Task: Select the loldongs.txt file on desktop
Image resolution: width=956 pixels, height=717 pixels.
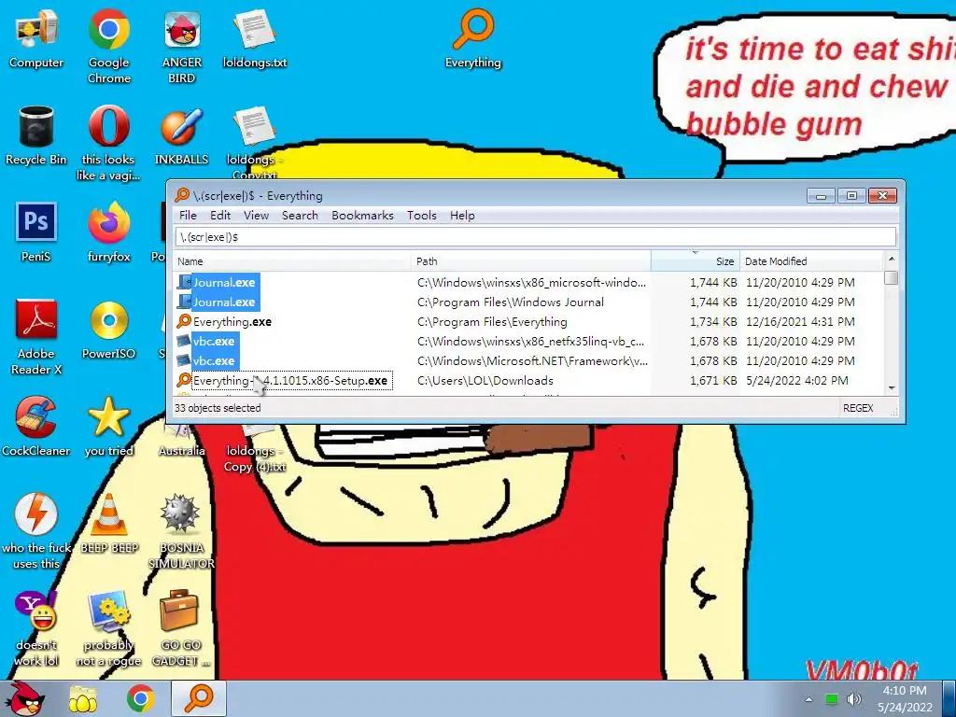Action: (255, 39)
